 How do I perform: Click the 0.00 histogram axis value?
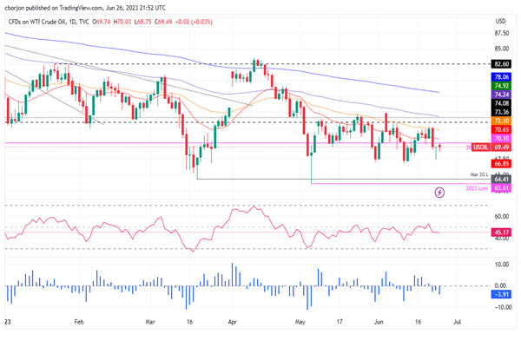(x=502, y=285)
